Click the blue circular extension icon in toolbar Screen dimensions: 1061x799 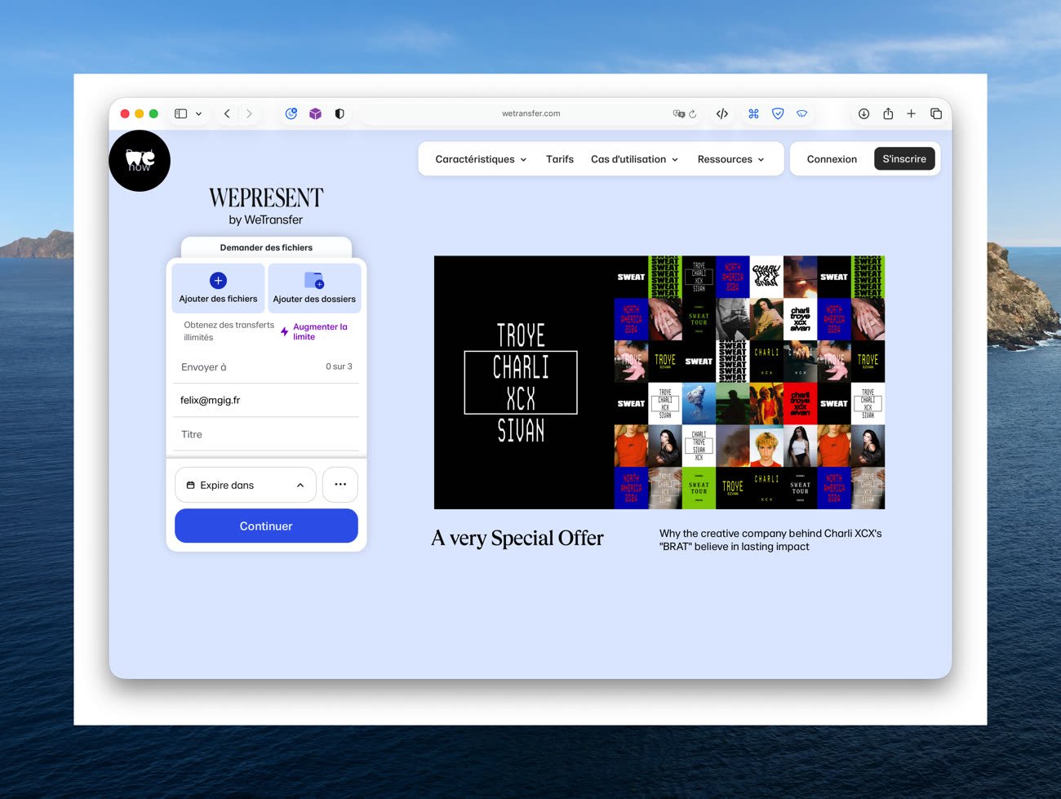tap(291, 113)
